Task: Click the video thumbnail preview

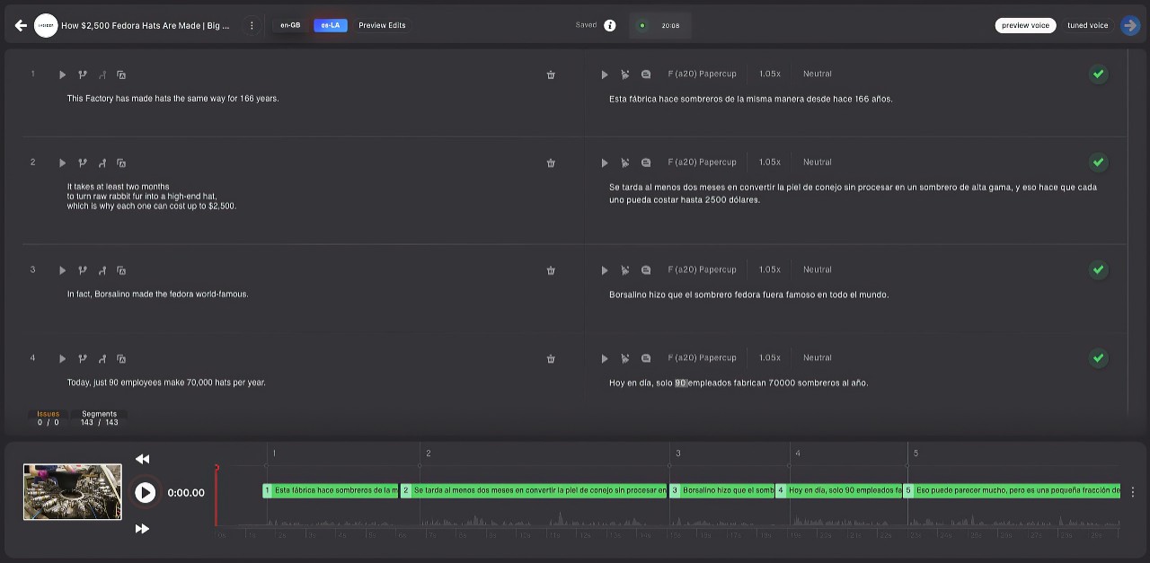Action: [73, 492]
